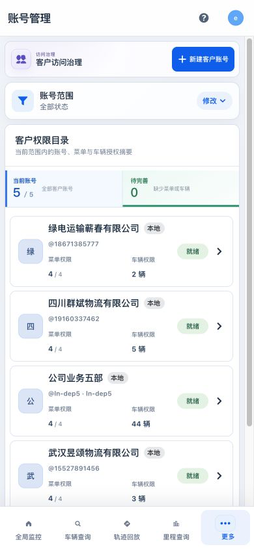
Task: Open the user avatar labeled e
Action: 235,18
